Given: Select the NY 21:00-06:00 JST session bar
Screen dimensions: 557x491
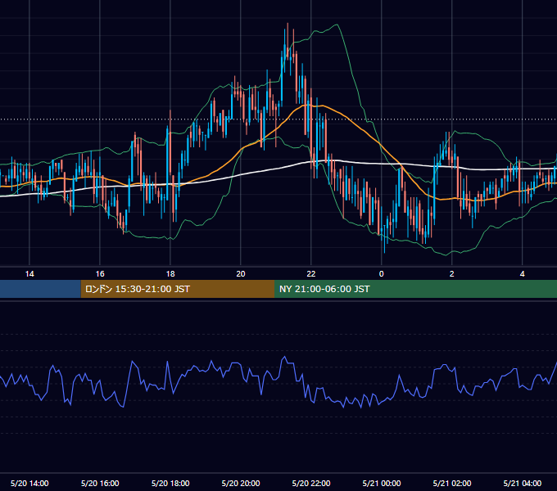Looking at the screenshot, I should pyautogui.click(x=415, y=289).
